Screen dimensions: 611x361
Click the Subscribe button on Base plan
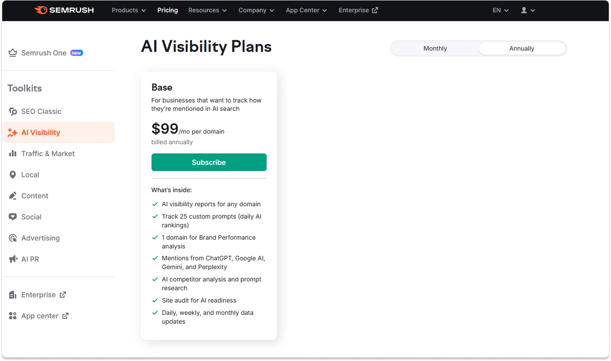209,162
